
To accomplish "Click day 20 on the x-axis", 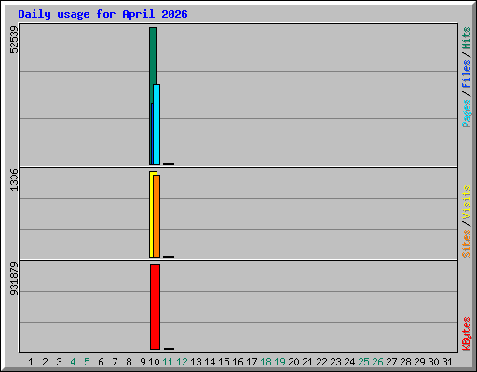I will coord(293,362).
